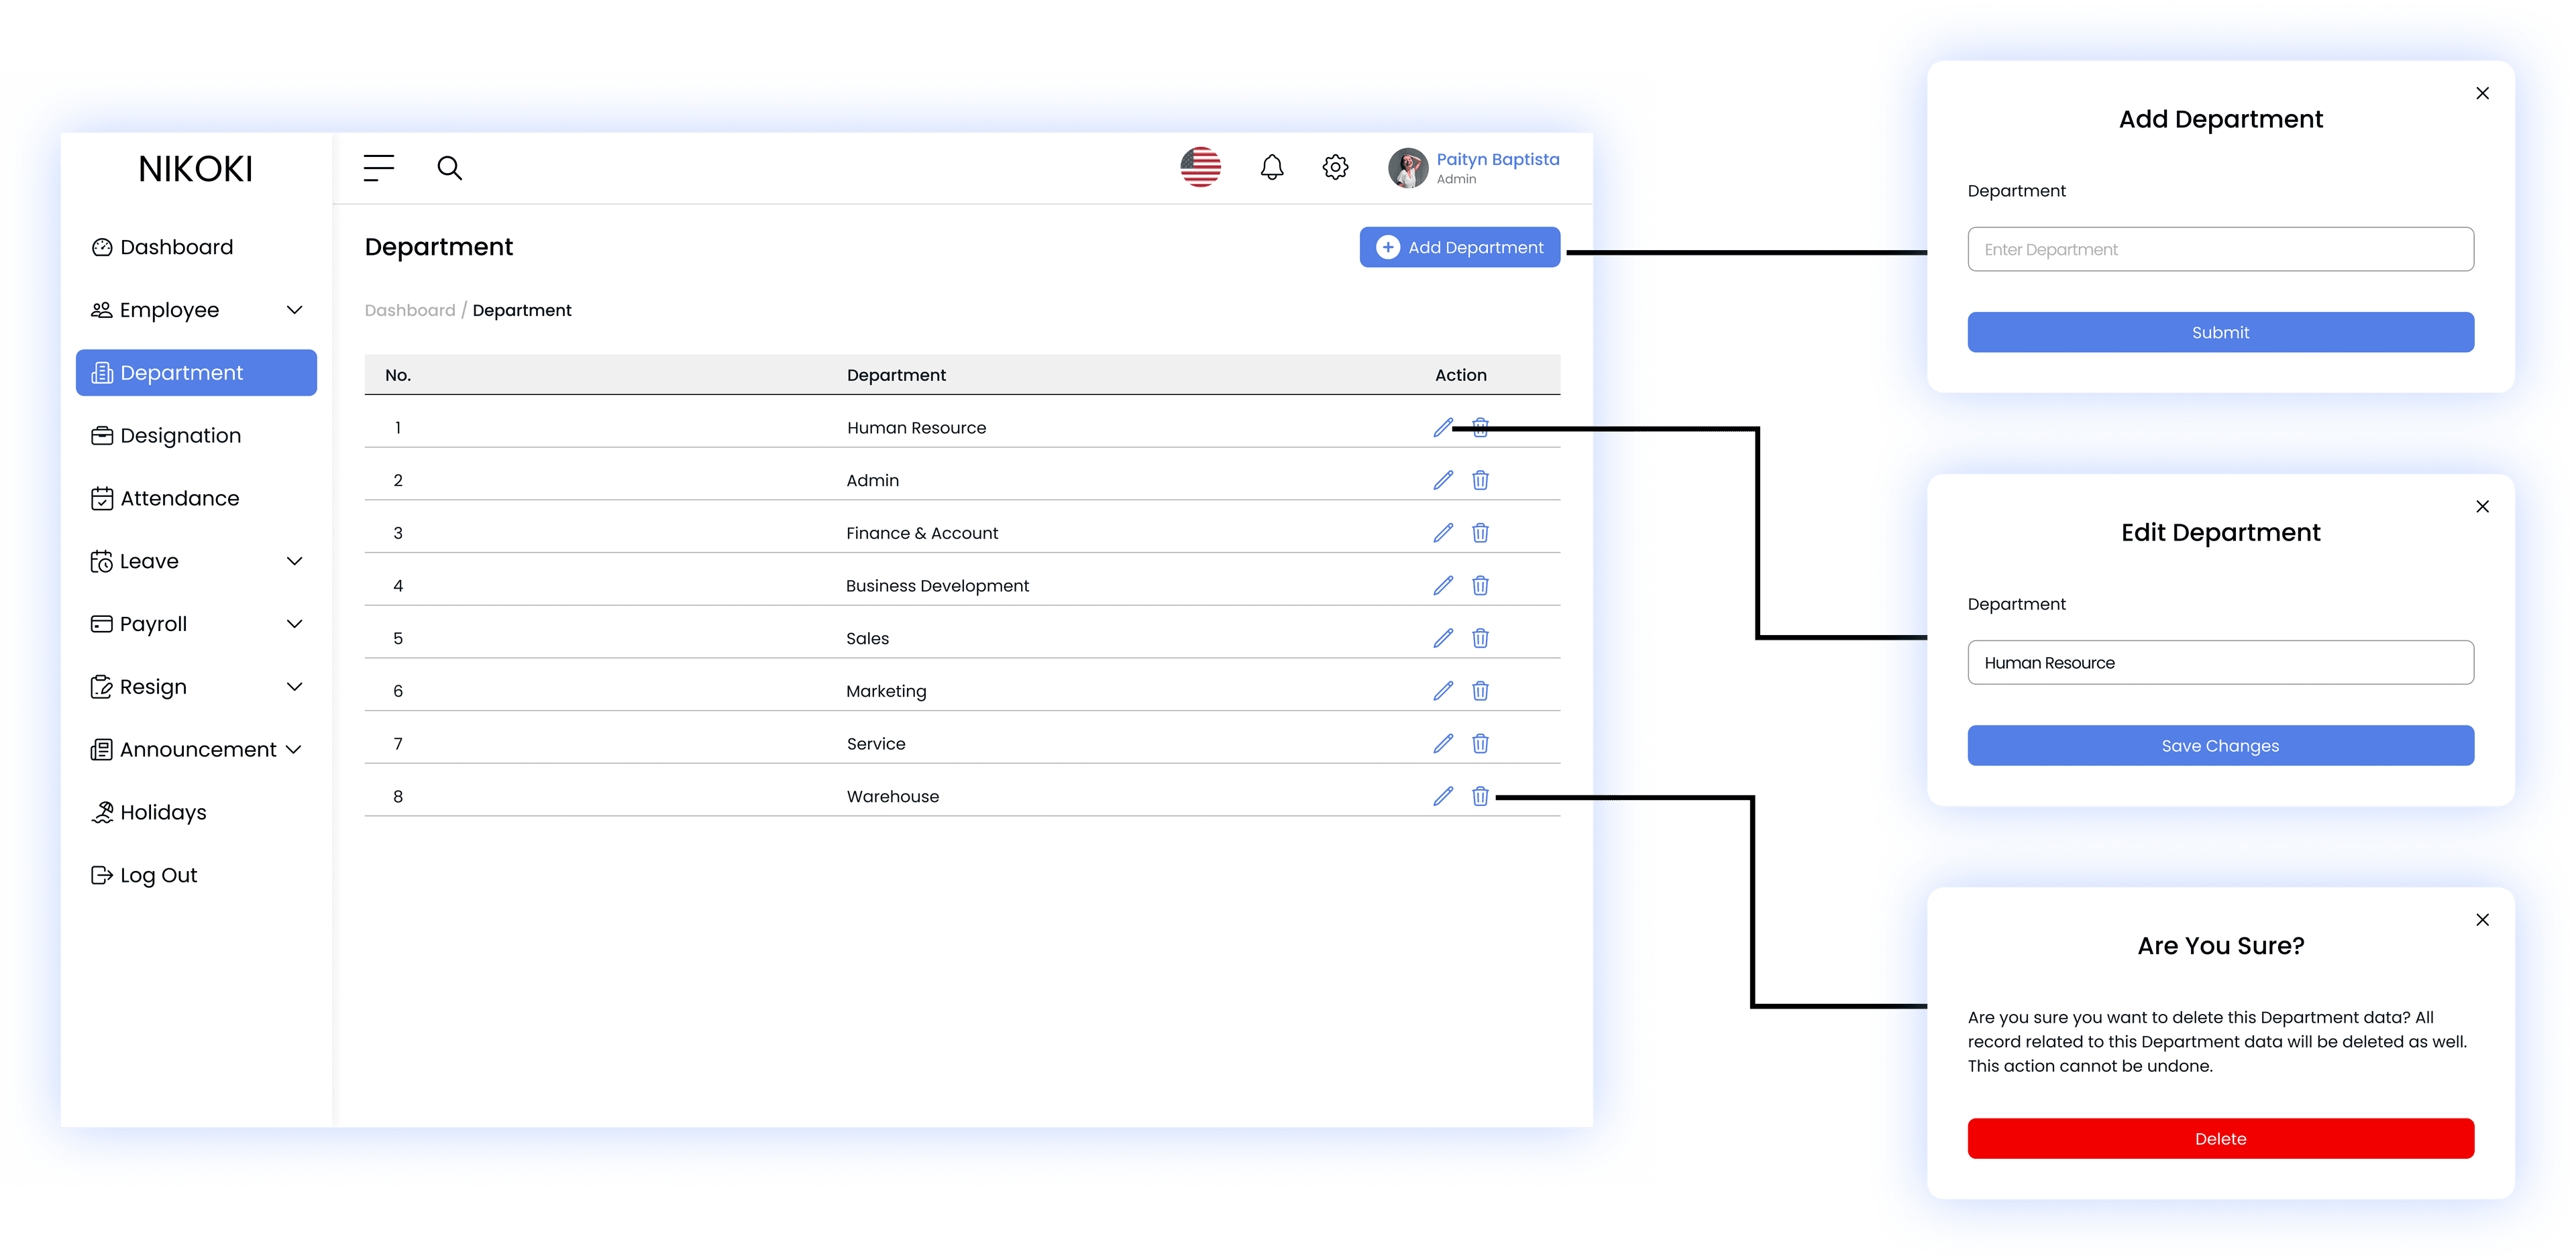The width and height of the screenshot is (2576, 1260).
Task: Delete the Business Development row
Action: pos(1480,586)
